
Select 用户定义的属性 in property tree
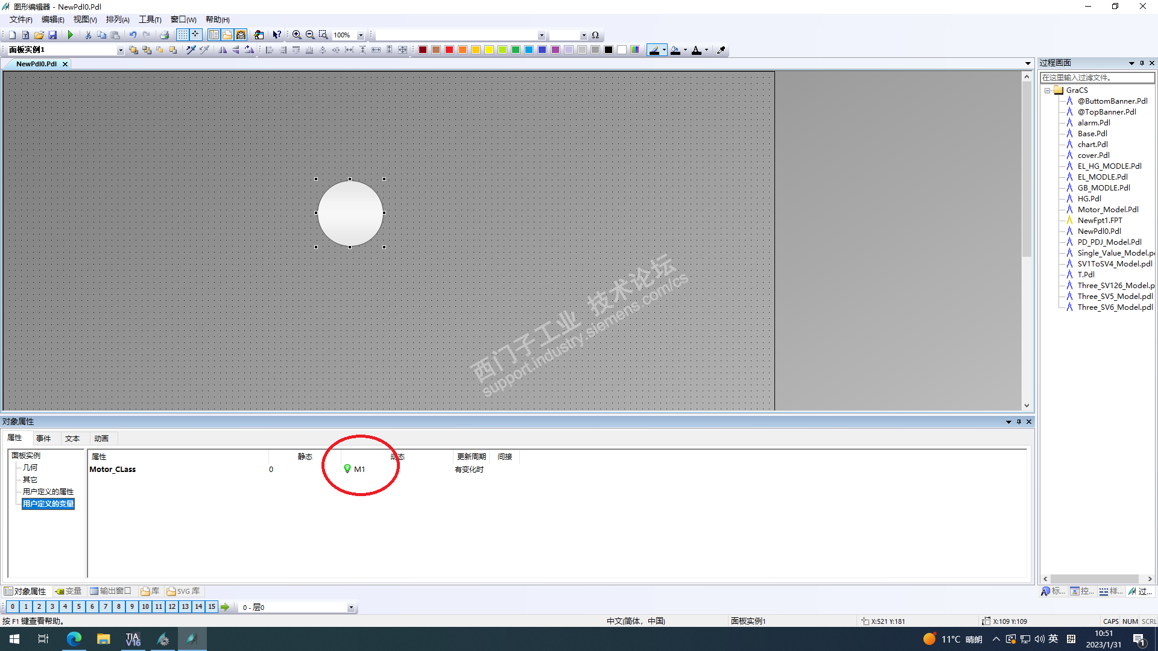tap(48, 492)
